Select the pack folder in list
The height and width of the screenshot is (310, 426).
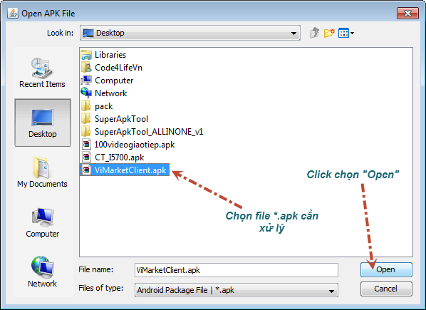point(97,106)
